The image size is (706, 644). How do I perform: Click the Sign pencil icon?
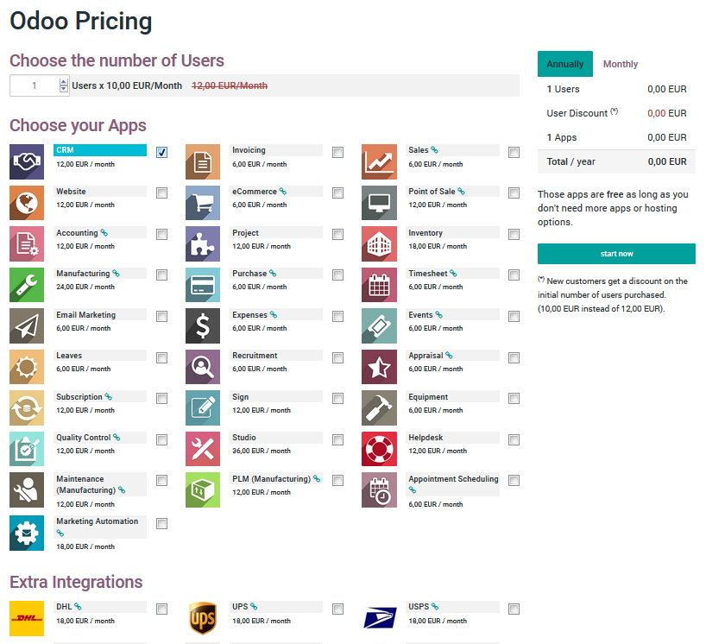(x=203, y=407)
